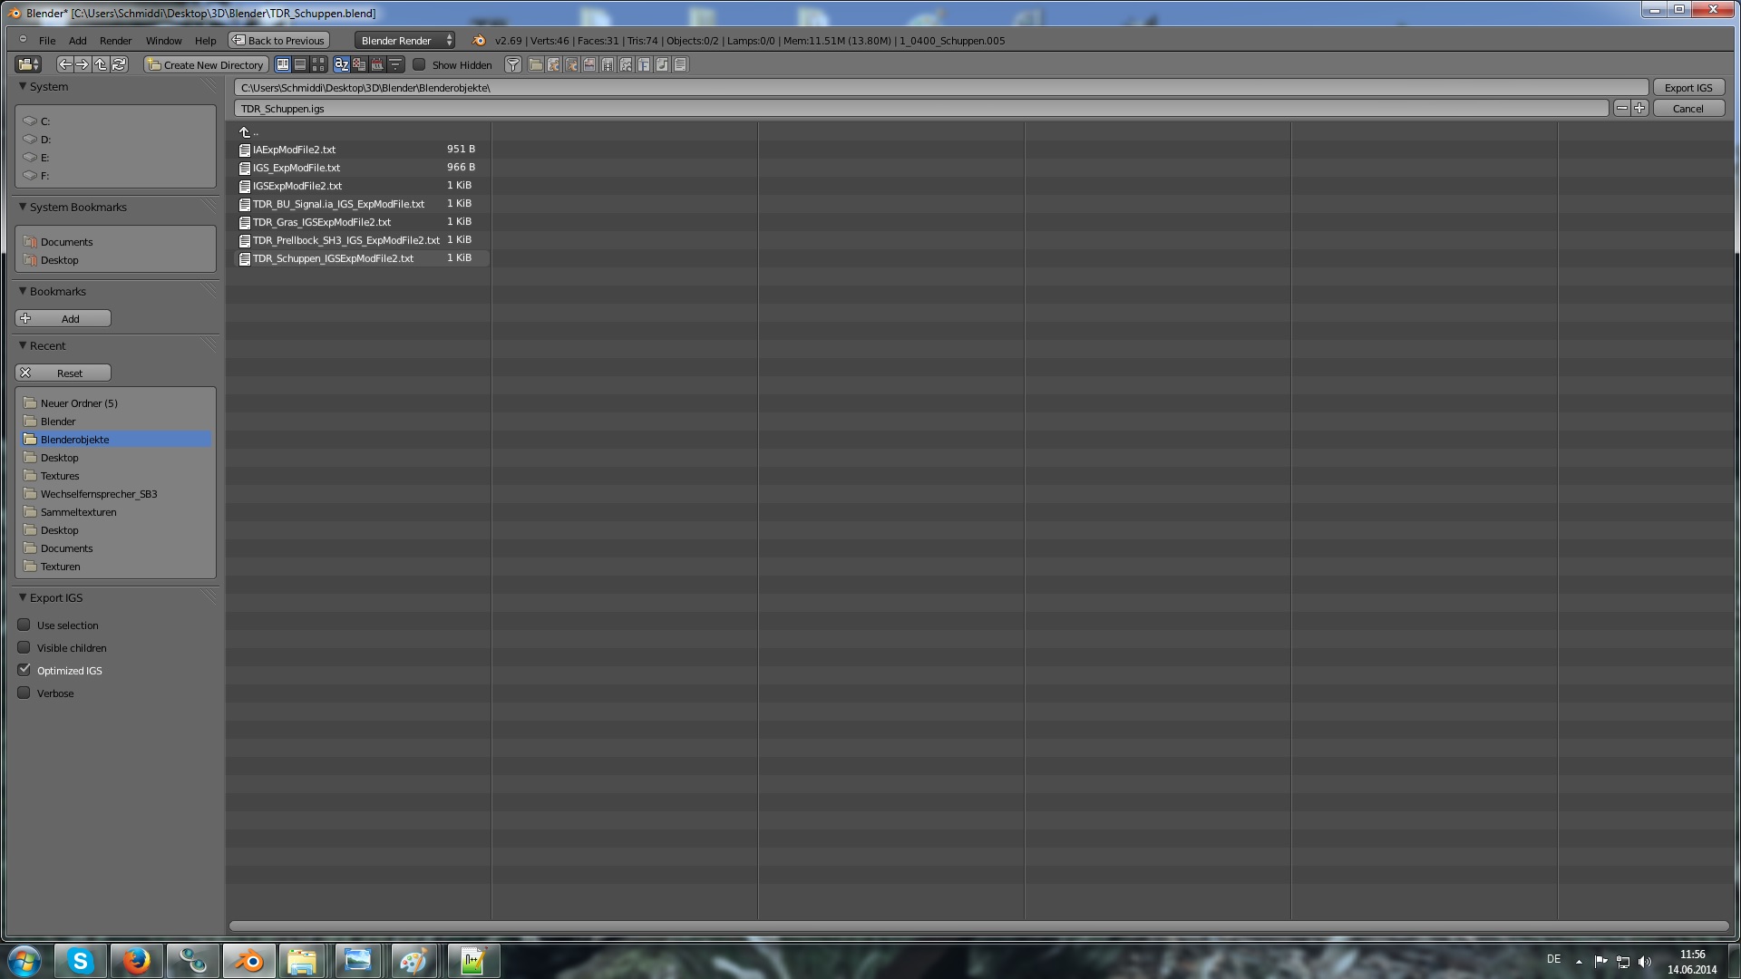Sort files by size
The height and width of the screenshot is (979, 1741).
tap(395, 64)
